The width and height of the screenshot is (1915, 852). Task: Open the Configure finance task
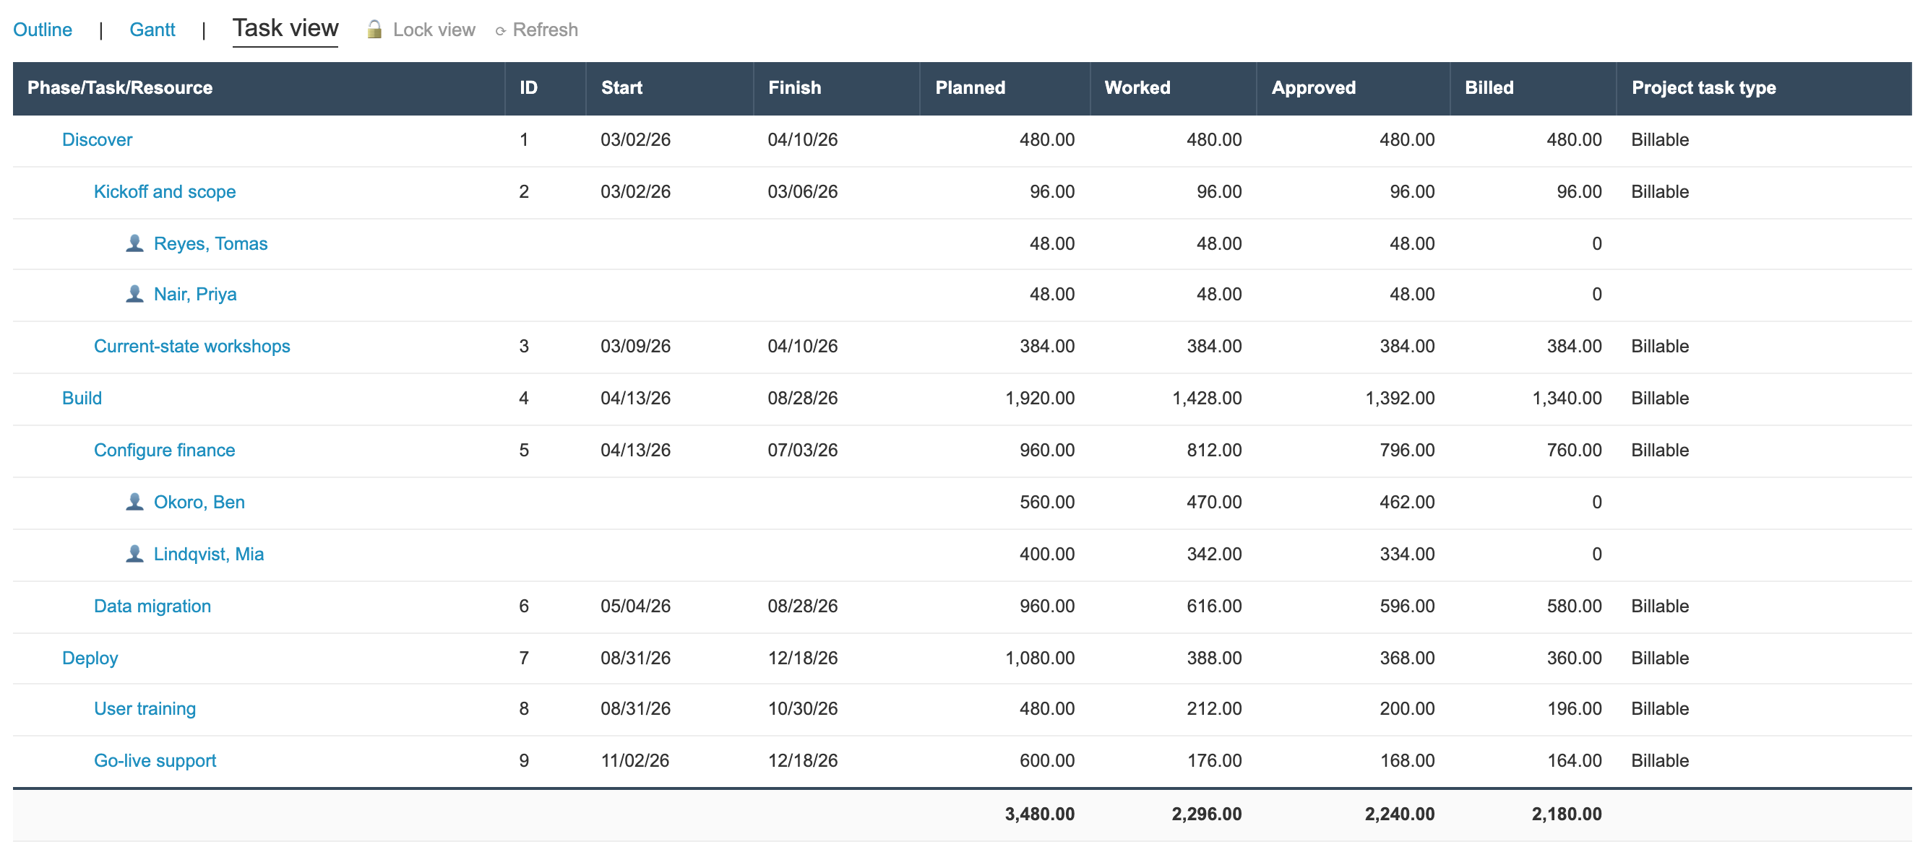[x=164, y=450]
